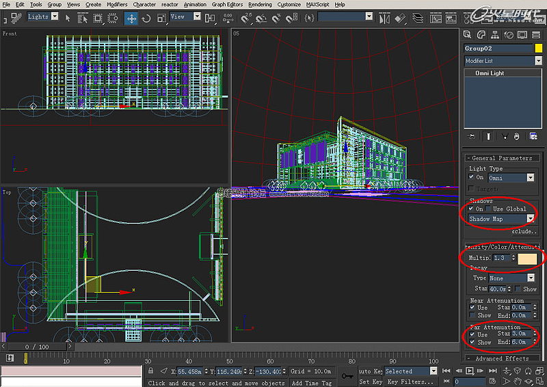Toggle the selection lock icon
The width and height of the screenshot is (547, 387).
click(150, 371)
